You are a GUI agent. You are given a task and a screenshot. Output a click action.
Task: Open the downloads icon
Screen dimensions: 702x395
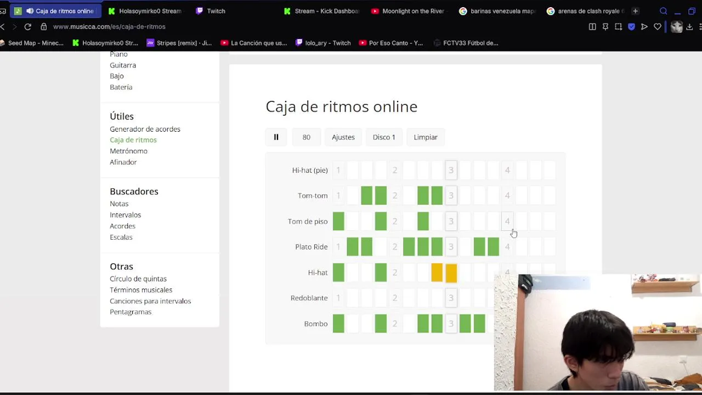tap(689, 26)
